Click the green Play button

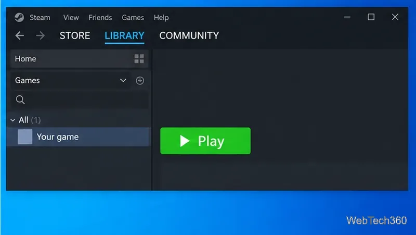tap(205, 141)
